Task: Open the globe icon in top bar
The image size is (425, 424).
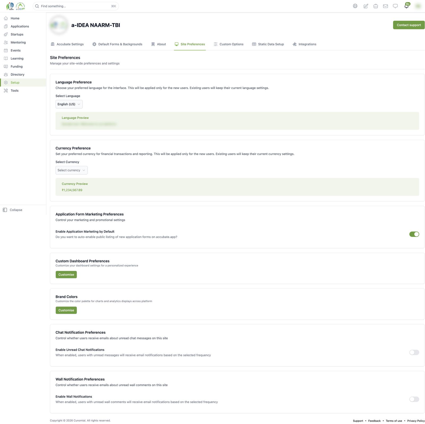Action: (355, 6)
